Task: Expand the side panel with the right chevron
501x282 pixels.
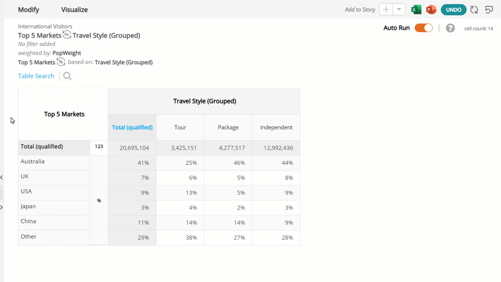Action: tap(2, 207)
